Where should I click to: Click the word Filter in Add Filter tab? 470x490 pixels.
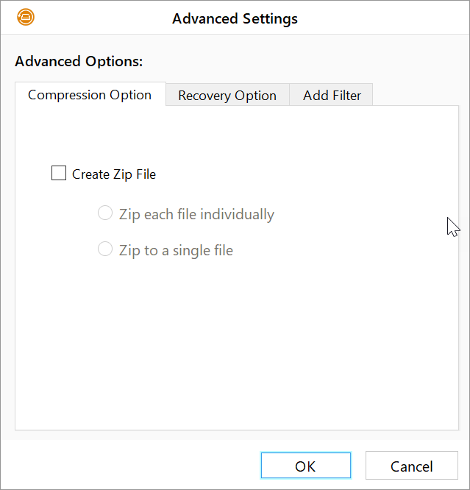click(x=347, y=96)
